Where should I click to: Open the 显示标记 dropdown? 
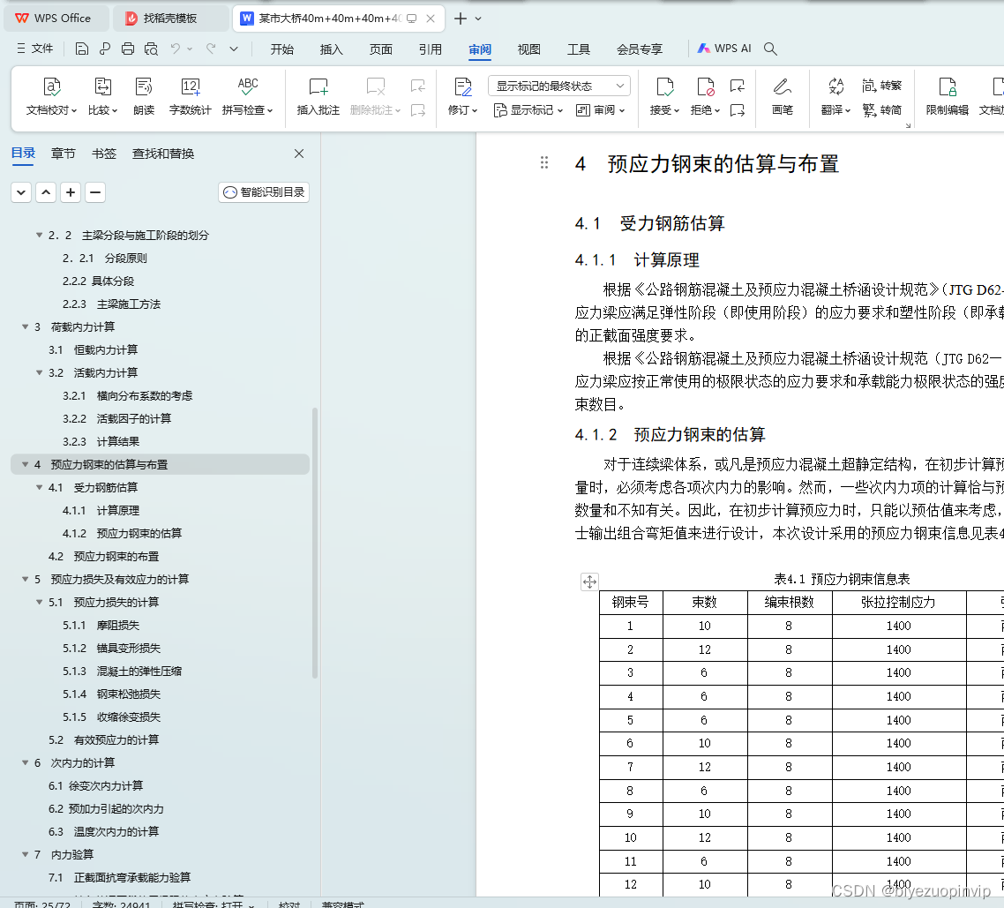(528, 110)
